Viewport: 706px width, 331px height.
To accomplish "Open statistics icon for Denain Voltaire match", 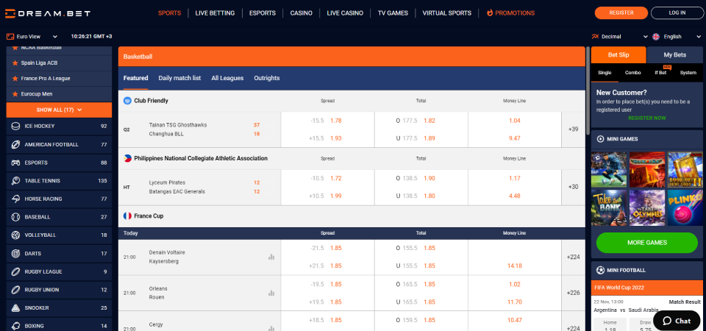I will tap(271, 257).
